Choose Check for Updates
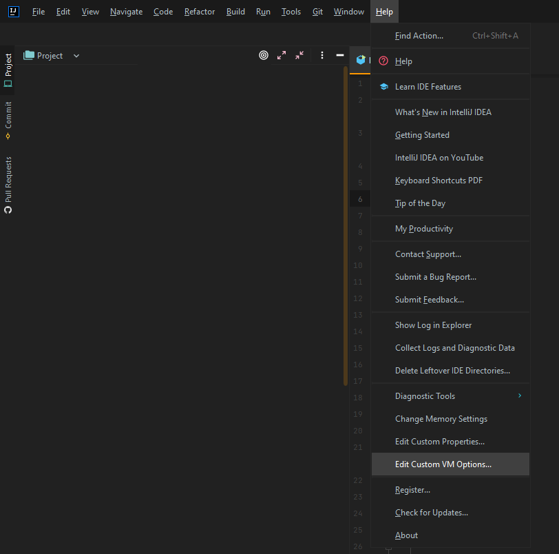 coord(431,513)
